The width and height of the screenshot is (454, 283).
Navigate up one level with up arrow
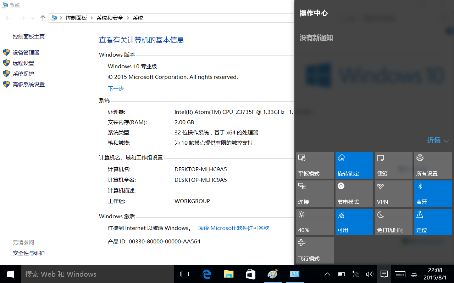(x=43, y=18)
